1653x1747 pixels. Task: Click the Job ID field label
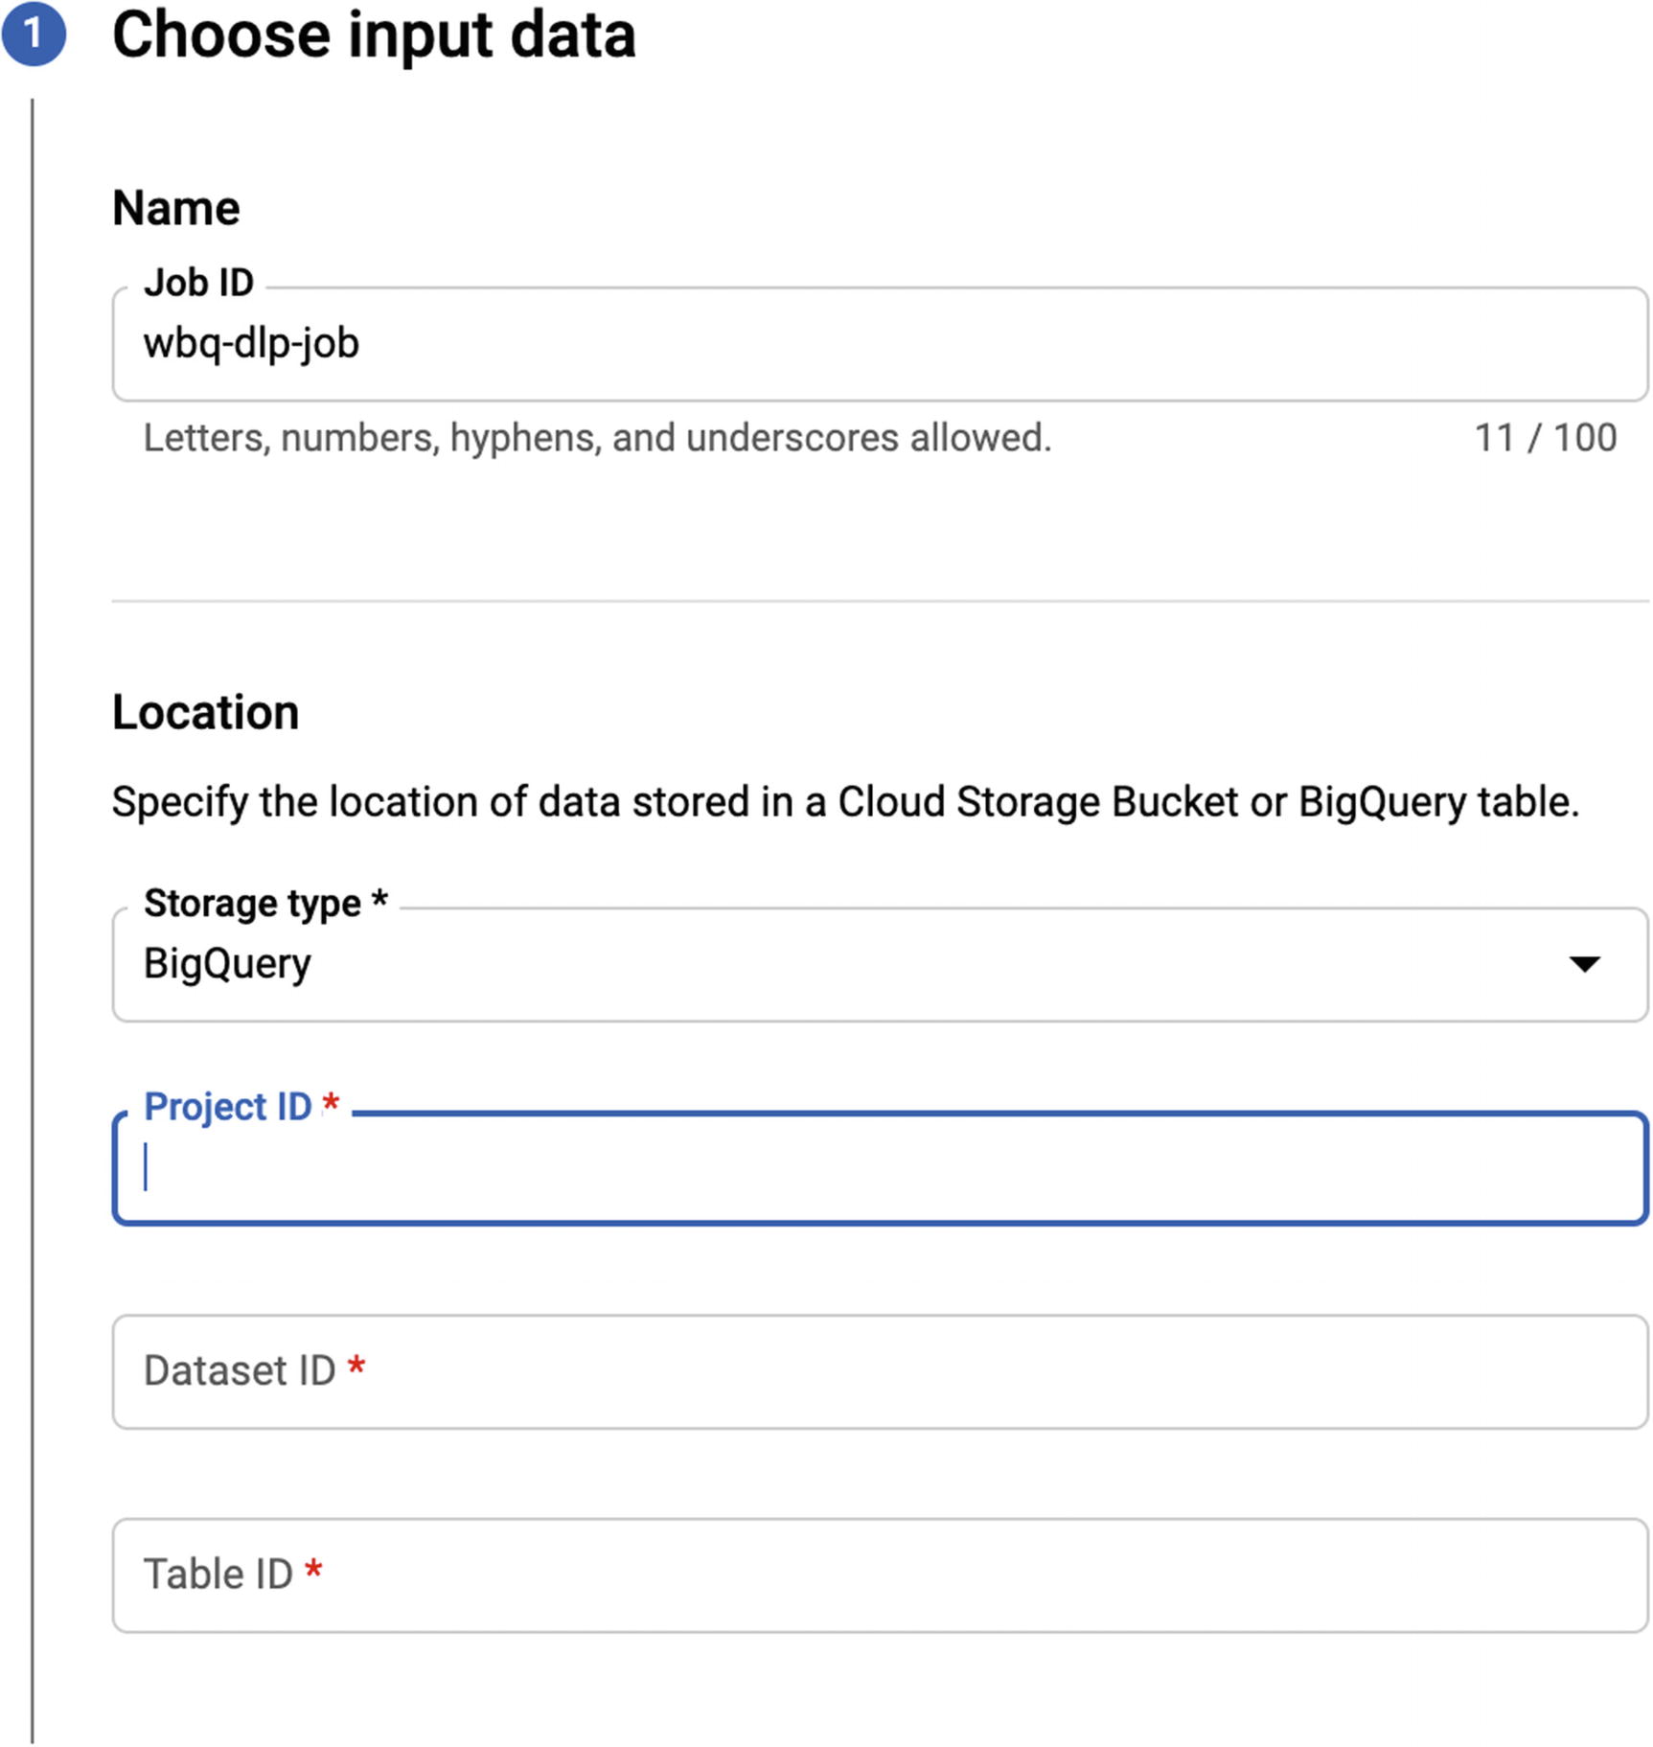click(x=198, y=283)
